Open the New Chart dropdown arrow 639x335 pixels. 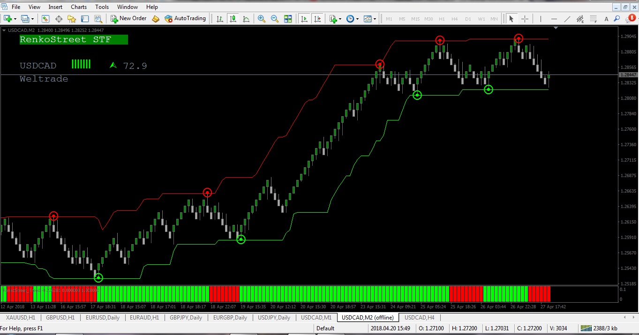(15, 19)
